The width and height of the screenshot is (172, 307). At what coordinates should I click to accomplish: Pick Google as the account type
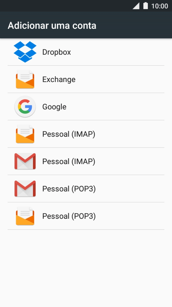(x=54, y=107)
